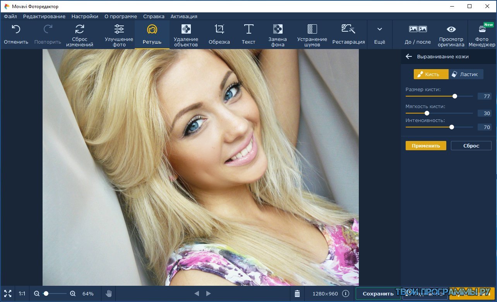Open the Редактирование menu

[x=44, y=16]
